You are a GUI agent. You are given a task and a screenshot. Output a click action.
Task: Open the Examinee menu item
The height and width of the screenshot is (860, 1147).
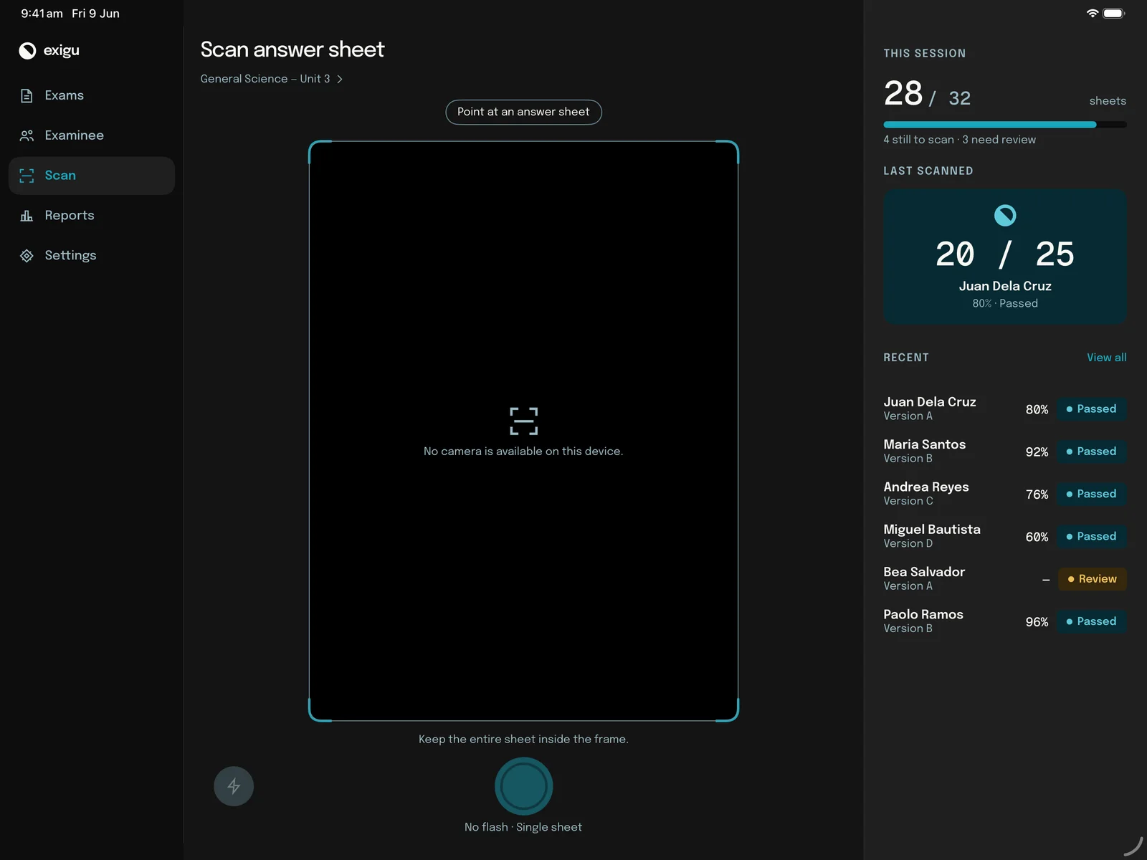92,135
